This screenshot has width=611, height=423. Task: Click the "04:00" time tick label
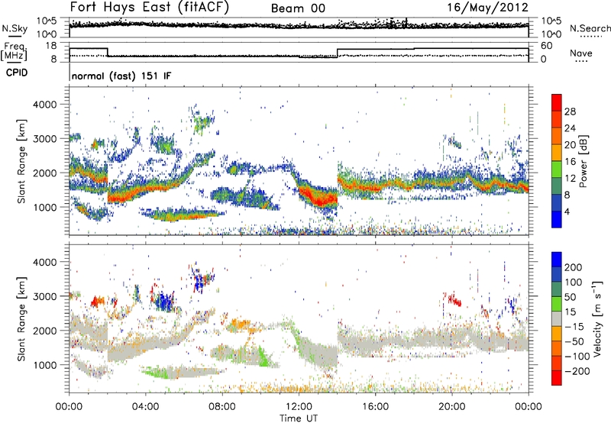[x=145, y=407]
